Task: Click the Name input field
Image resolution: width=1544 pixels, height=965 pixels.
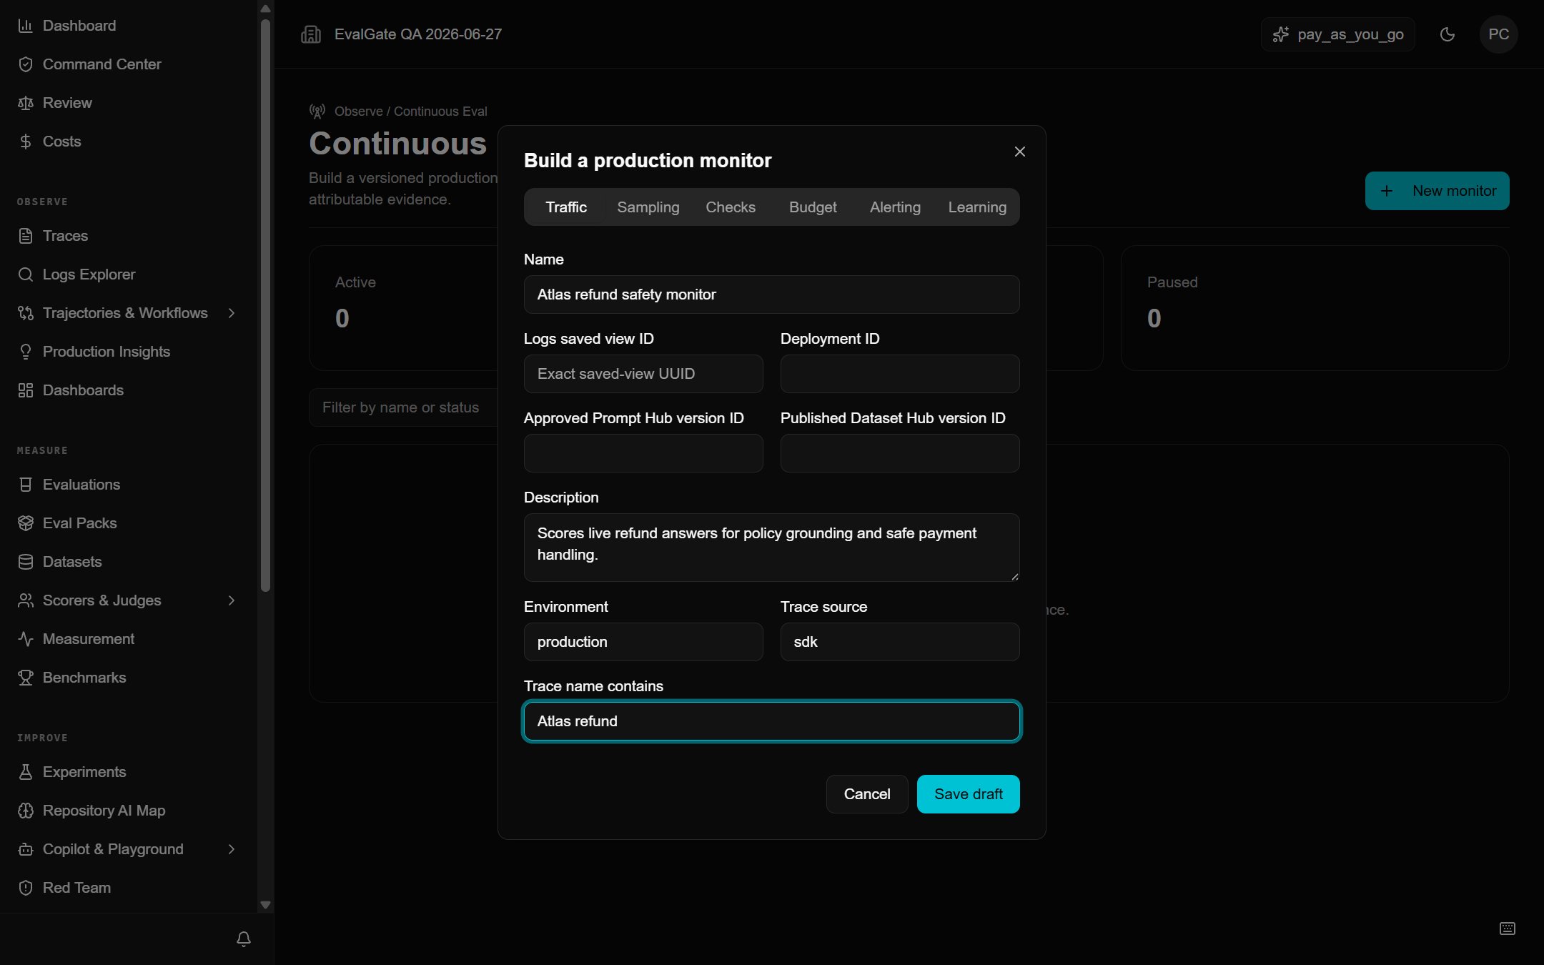Action: (772, 295)
